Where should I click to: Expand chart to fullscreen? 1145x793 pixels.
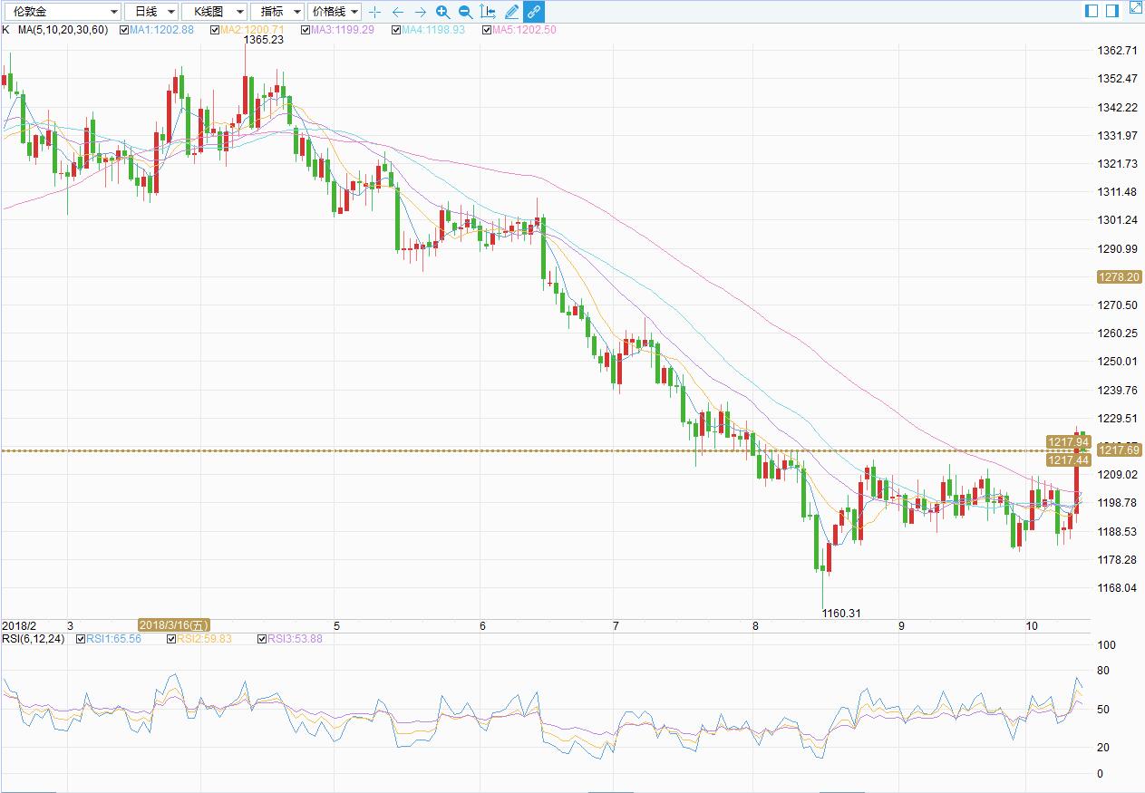pos(1135,9)
